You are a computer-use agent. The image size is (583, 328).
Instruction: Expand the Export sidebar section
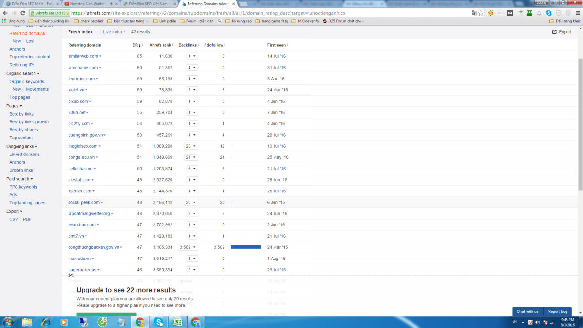point(14,211)
